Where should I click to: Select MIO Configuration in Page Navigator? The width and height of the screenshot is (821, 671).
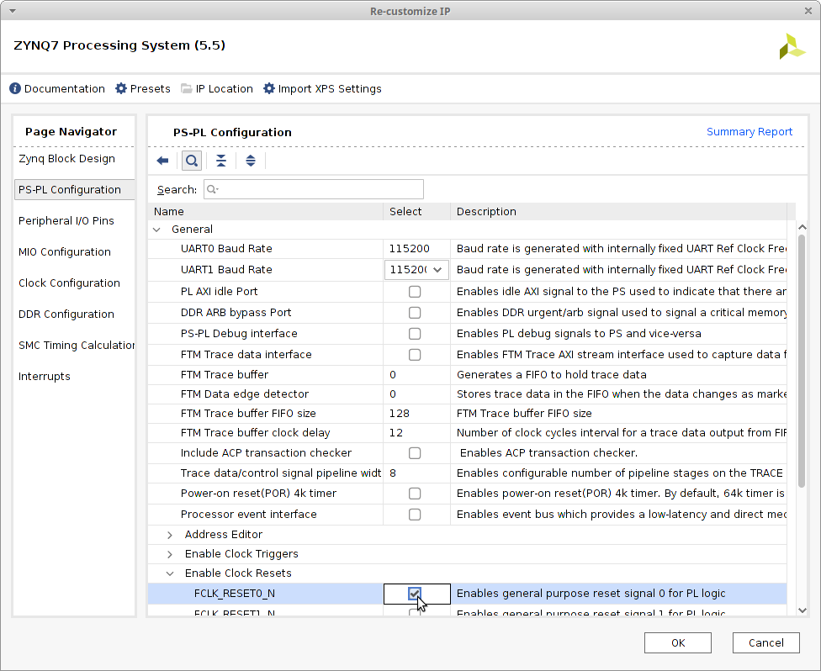[x=65, y=252]
